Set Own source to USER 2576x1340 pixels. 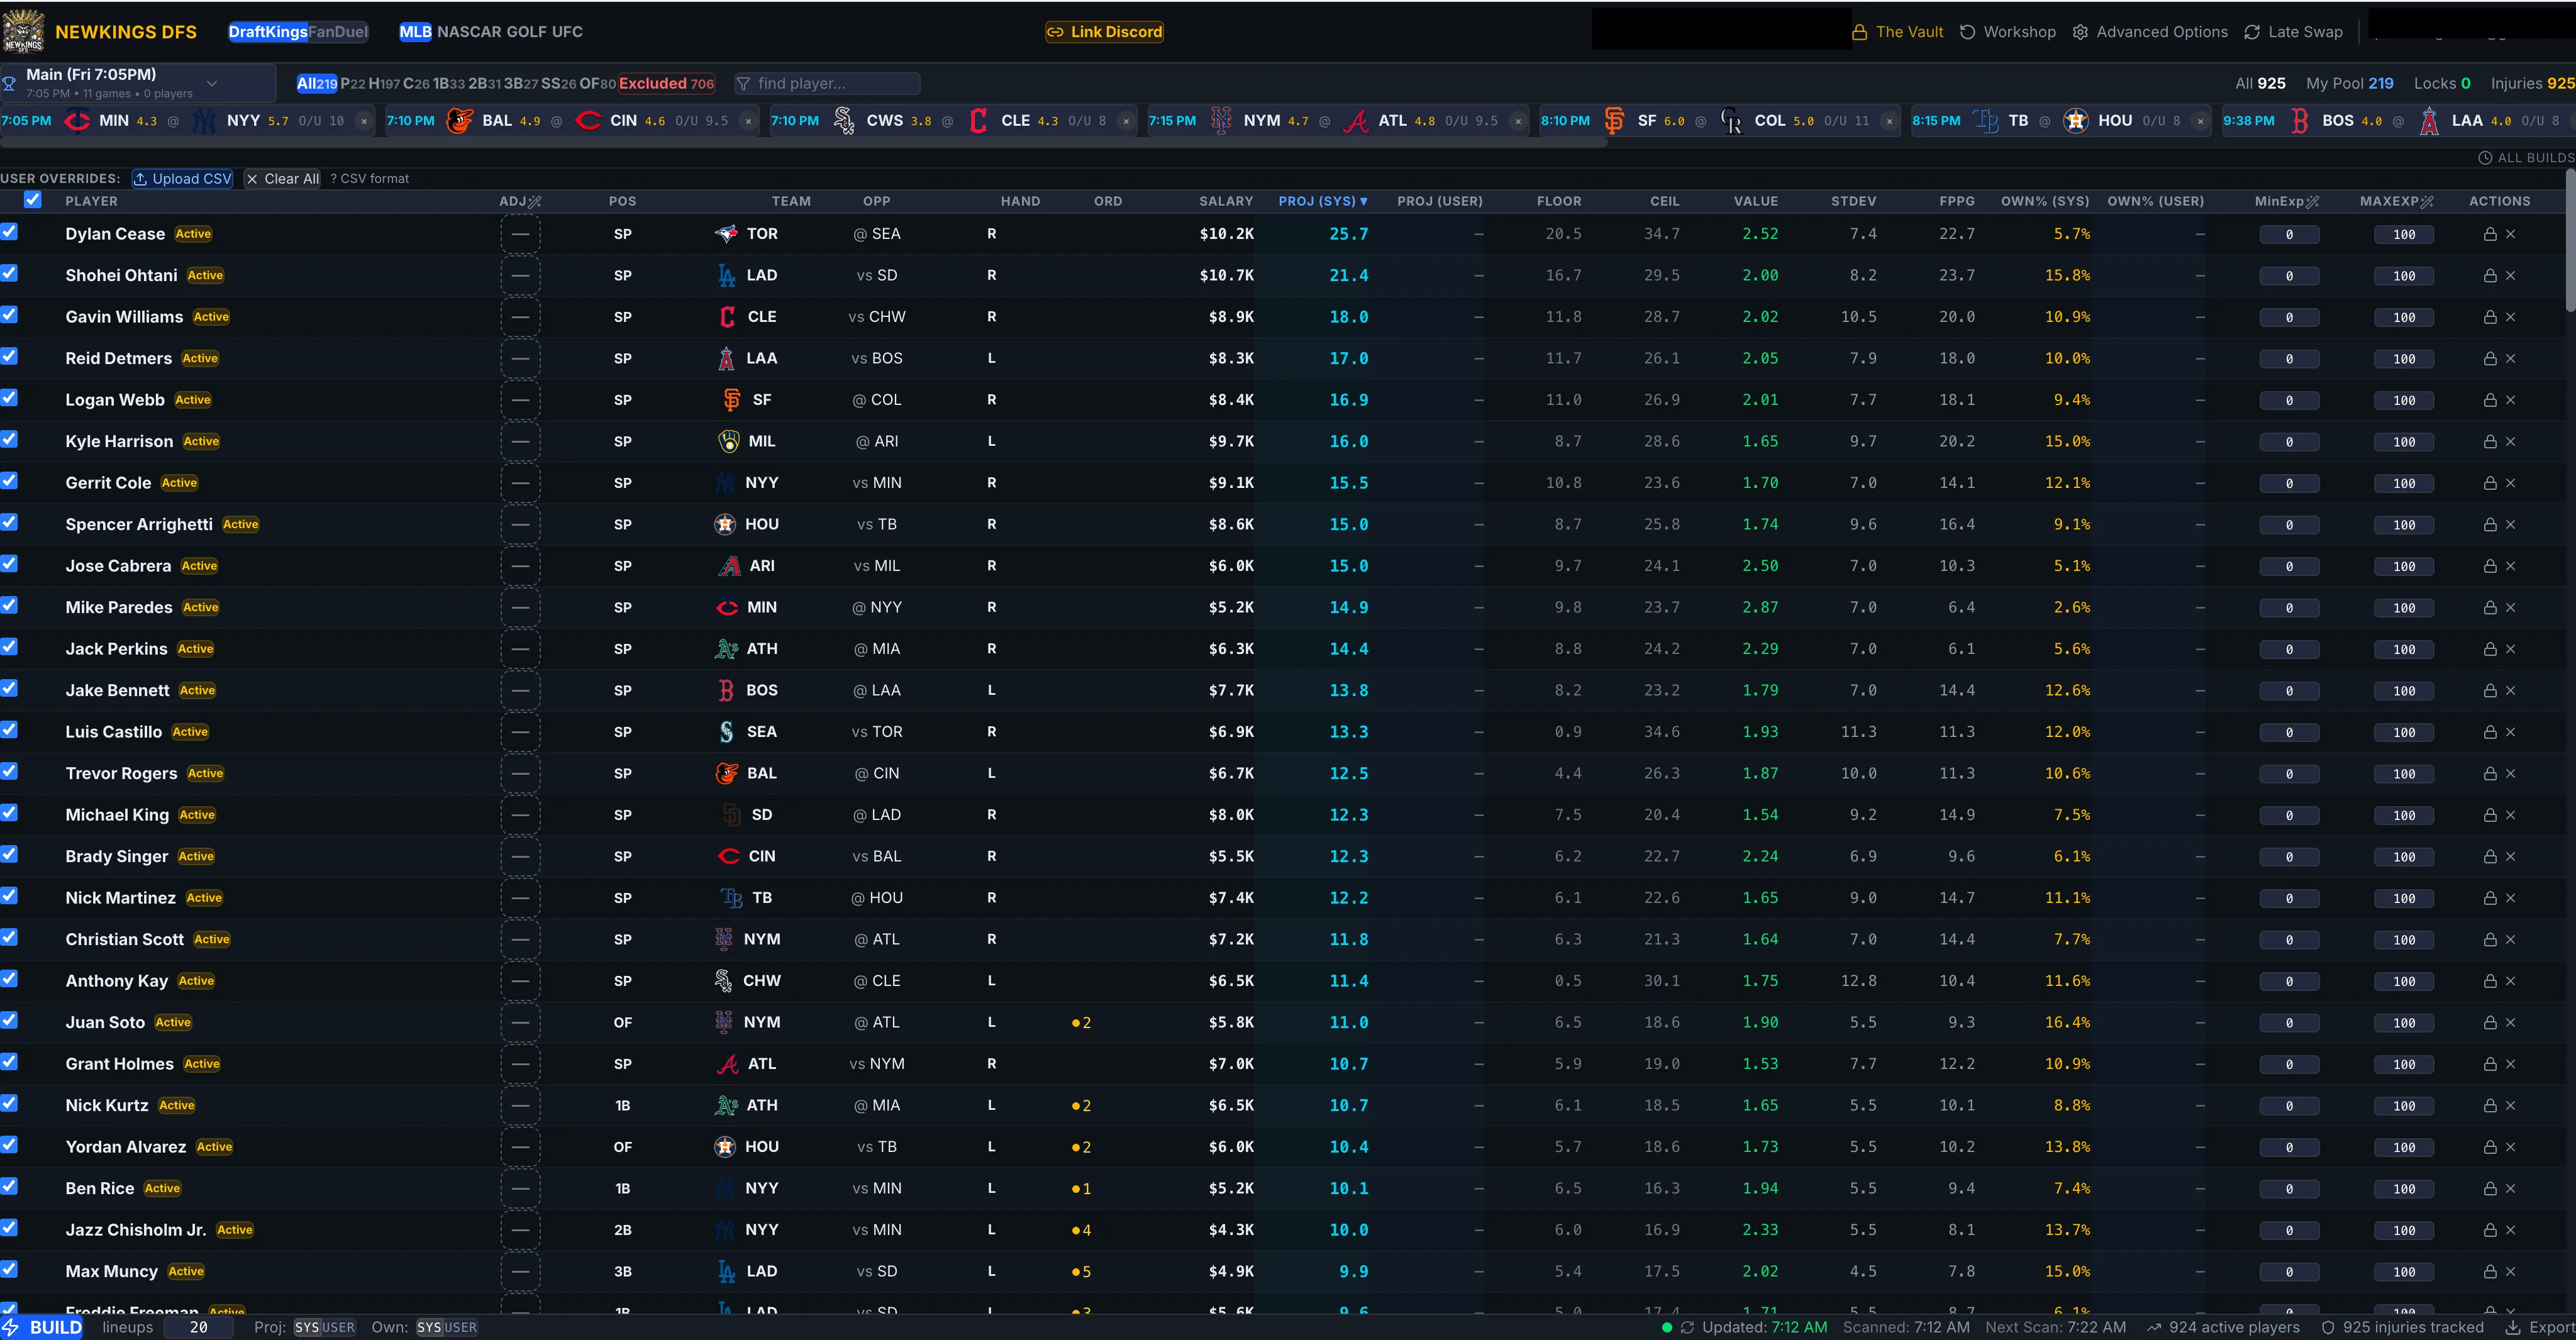[x=460, y=1328]
